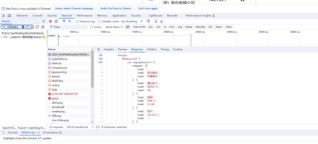Click the style2024.css file icon

tap(50, 59)
